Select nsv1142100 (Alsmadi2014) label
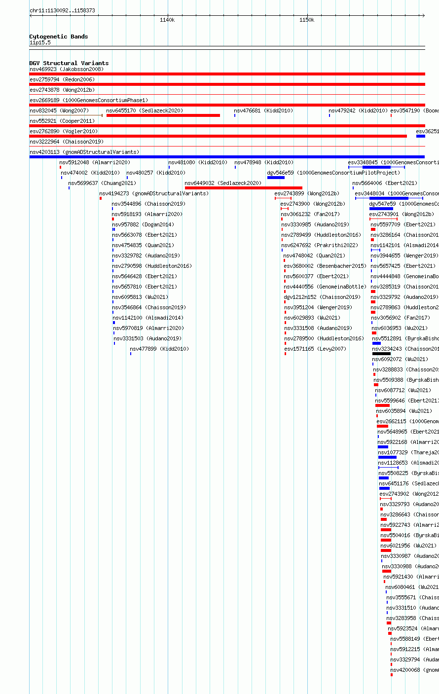This screenshot has width=439, height=694. (147, 318)
